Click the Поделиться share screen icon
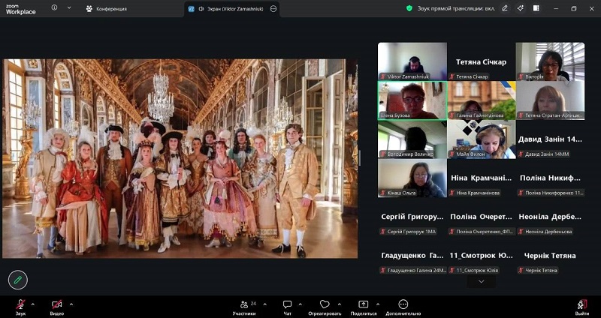601x318 pixels. point(364,304)
